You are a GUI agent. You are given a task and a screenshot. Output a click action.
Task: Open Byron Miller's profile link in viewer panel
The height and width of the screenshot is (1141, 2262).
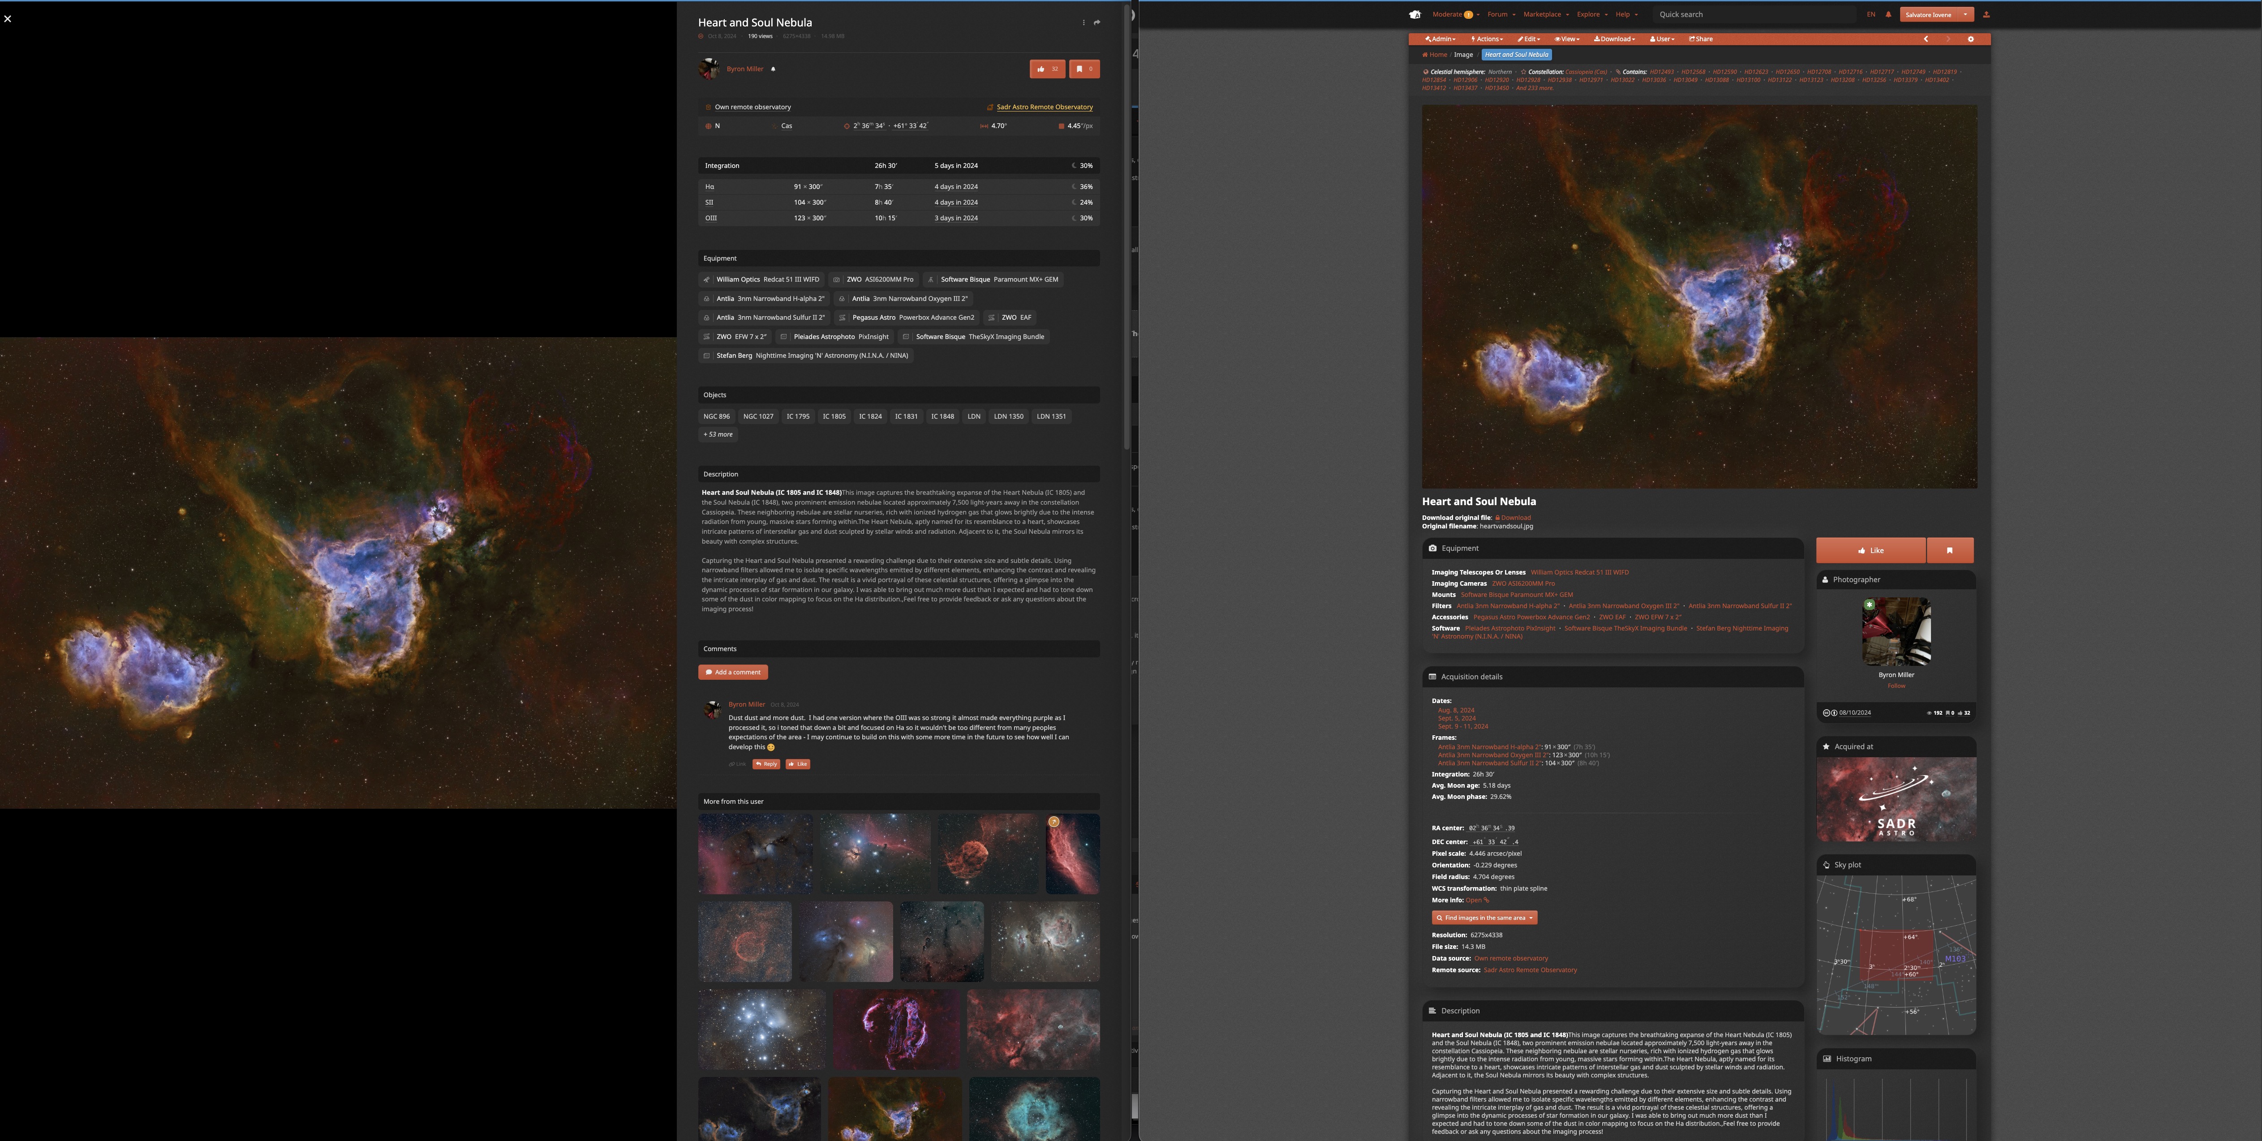pyautogui.click(x=744, y=69)
